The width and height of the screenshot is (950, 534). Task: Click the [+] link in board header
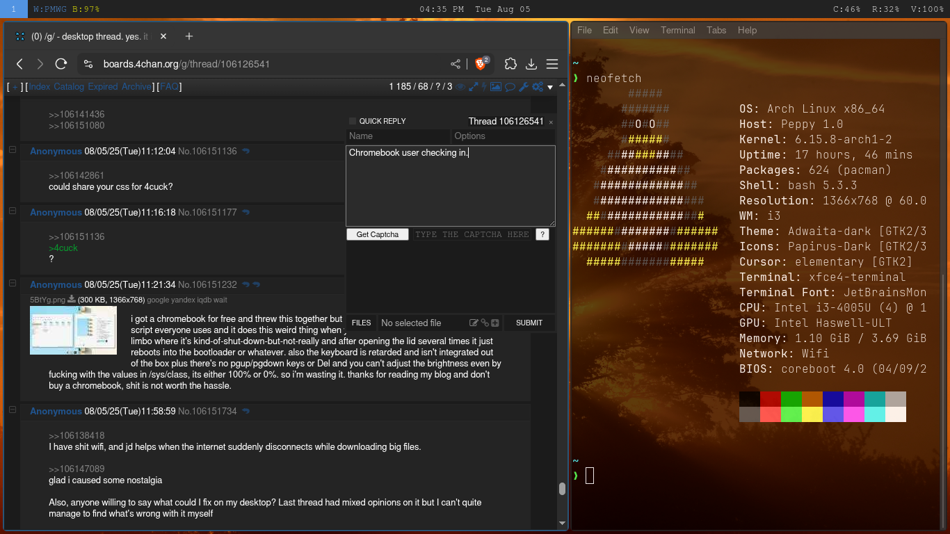click(x=14, y=87)
